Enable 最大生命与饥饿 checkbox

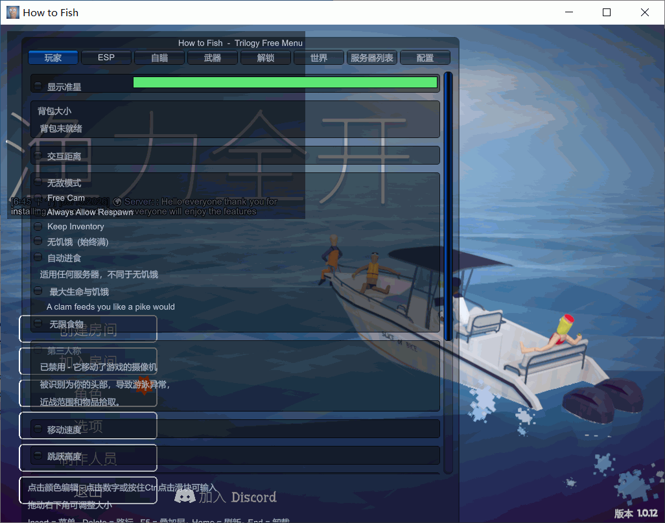tap(38, 291)
